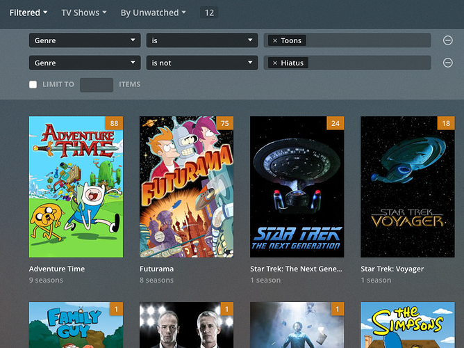Delete the 'Genre is not Hiatus' filter row

coord(448,63)
